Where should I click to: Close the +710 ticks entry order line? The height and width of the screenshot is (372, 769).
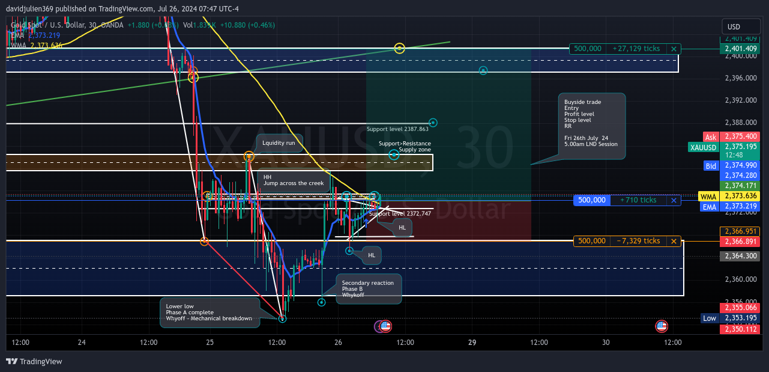click(x=674, y=200)
